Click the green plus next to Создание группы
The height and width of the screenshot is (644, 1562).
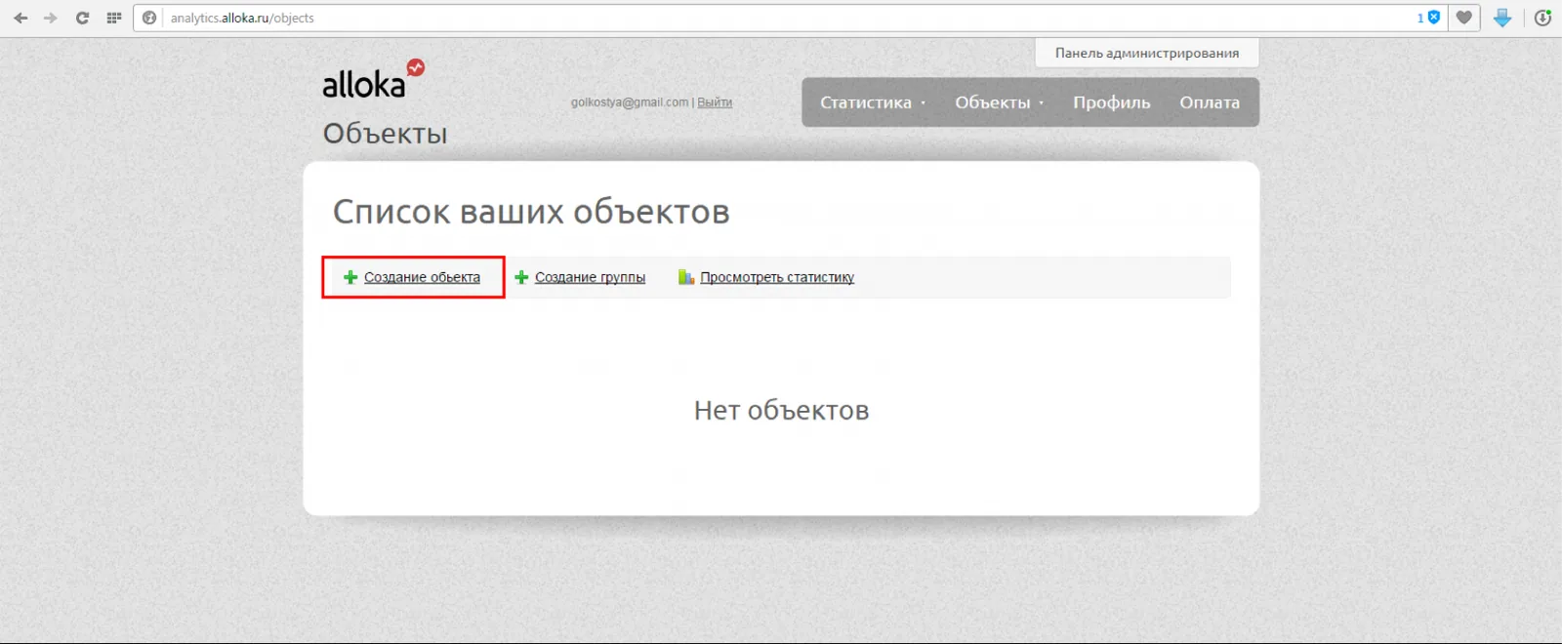click(x=521, y=277)
